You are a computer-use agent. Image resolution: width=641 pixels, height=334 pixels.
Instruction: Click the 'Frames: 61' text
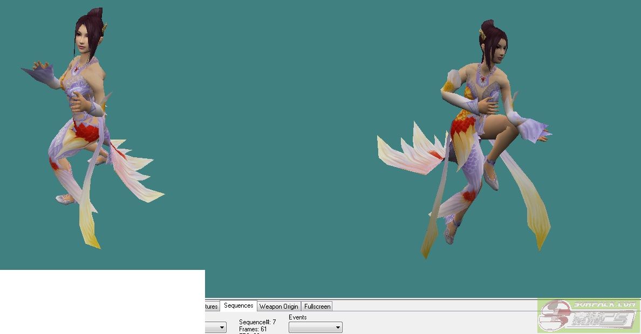[x=253, y=329]
